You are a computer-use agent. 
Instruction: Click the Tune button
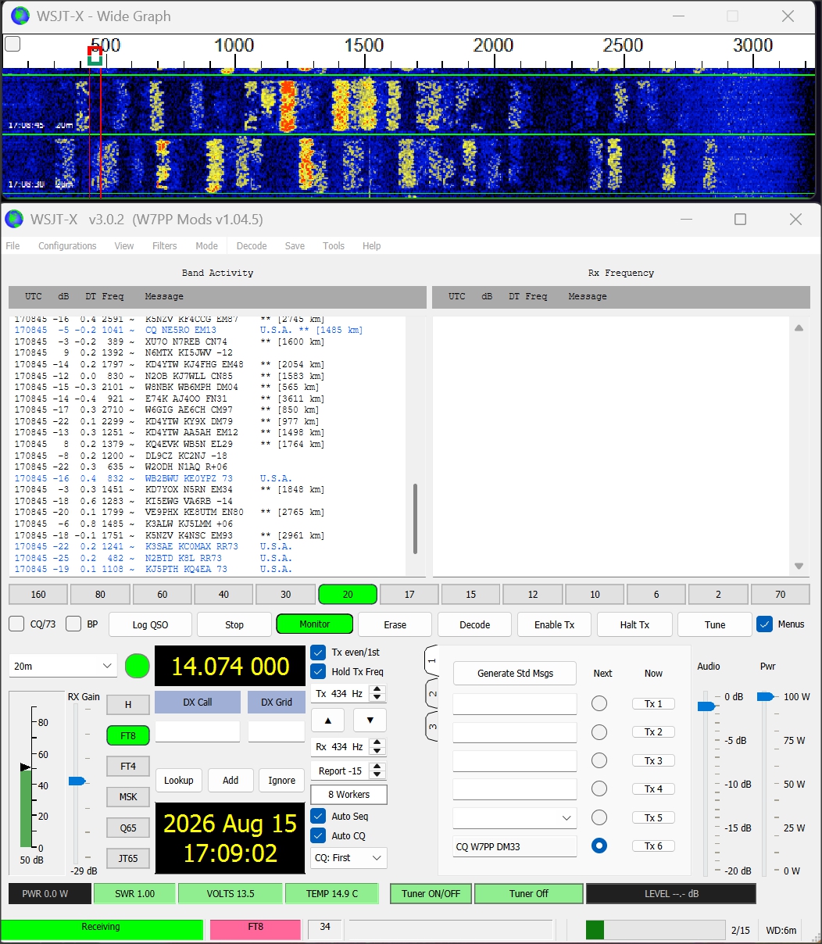[x=715, y=624]
